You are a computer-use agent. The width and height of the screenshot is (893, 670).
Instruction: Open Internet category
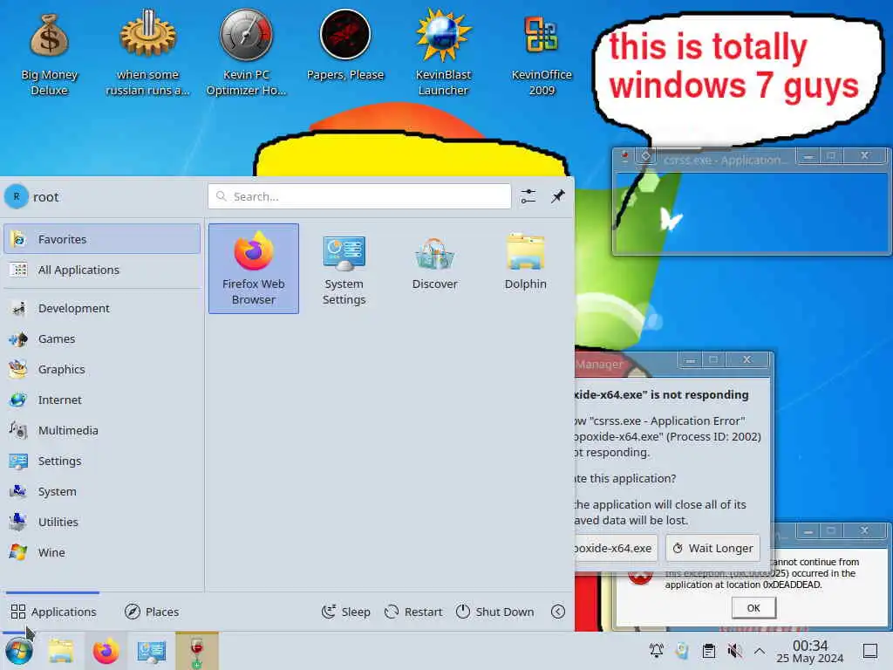point(102,400)
